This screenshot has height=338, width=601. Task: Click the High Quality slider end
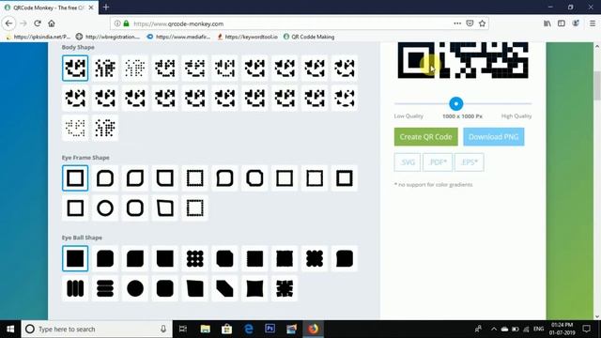[516, 115]
